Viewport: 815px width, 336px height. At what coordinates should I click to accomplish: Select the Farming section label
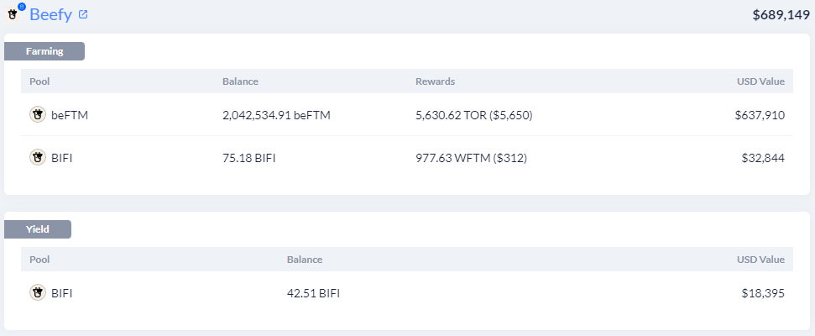coord(44,51)
